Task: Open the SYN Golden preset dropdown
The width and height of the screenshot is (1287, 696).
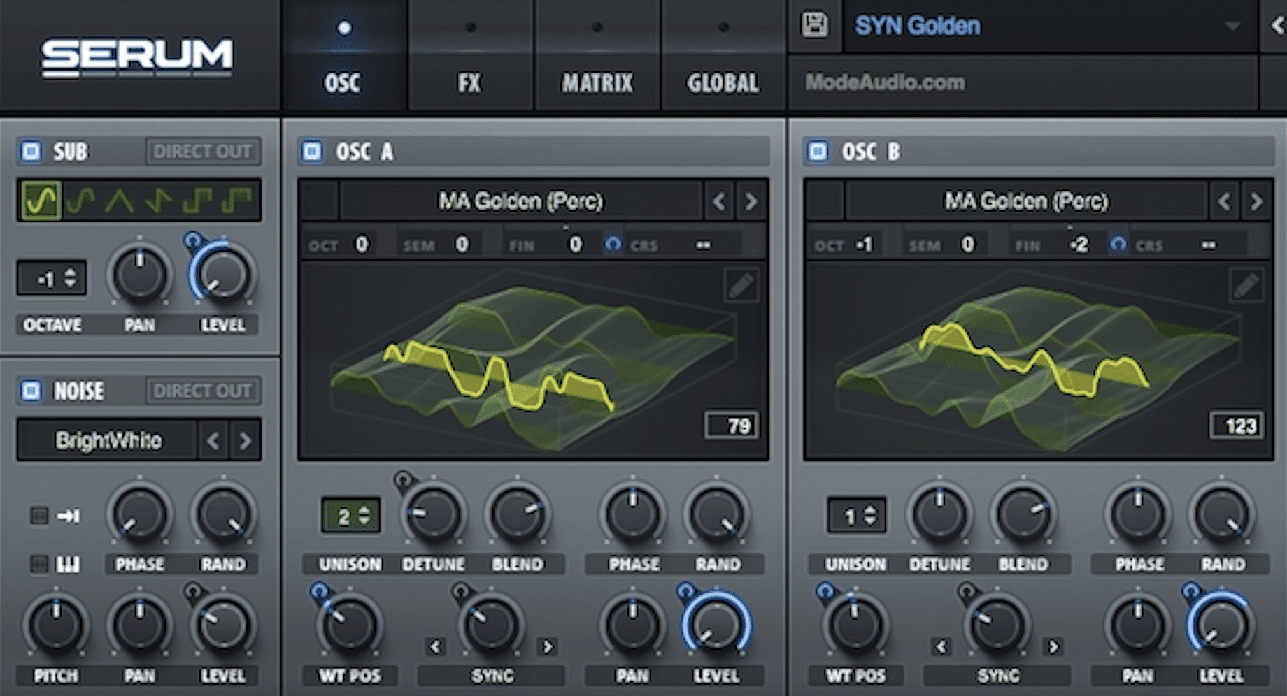Action: [x=1049, y=26]
